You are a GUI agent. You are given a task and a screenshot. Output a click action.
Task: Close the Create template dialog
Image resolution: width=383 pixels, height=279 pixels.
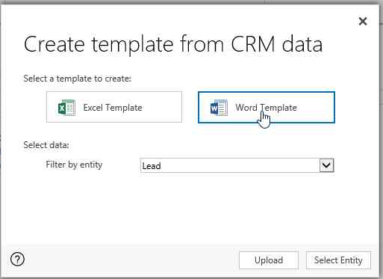click(363, 21)
